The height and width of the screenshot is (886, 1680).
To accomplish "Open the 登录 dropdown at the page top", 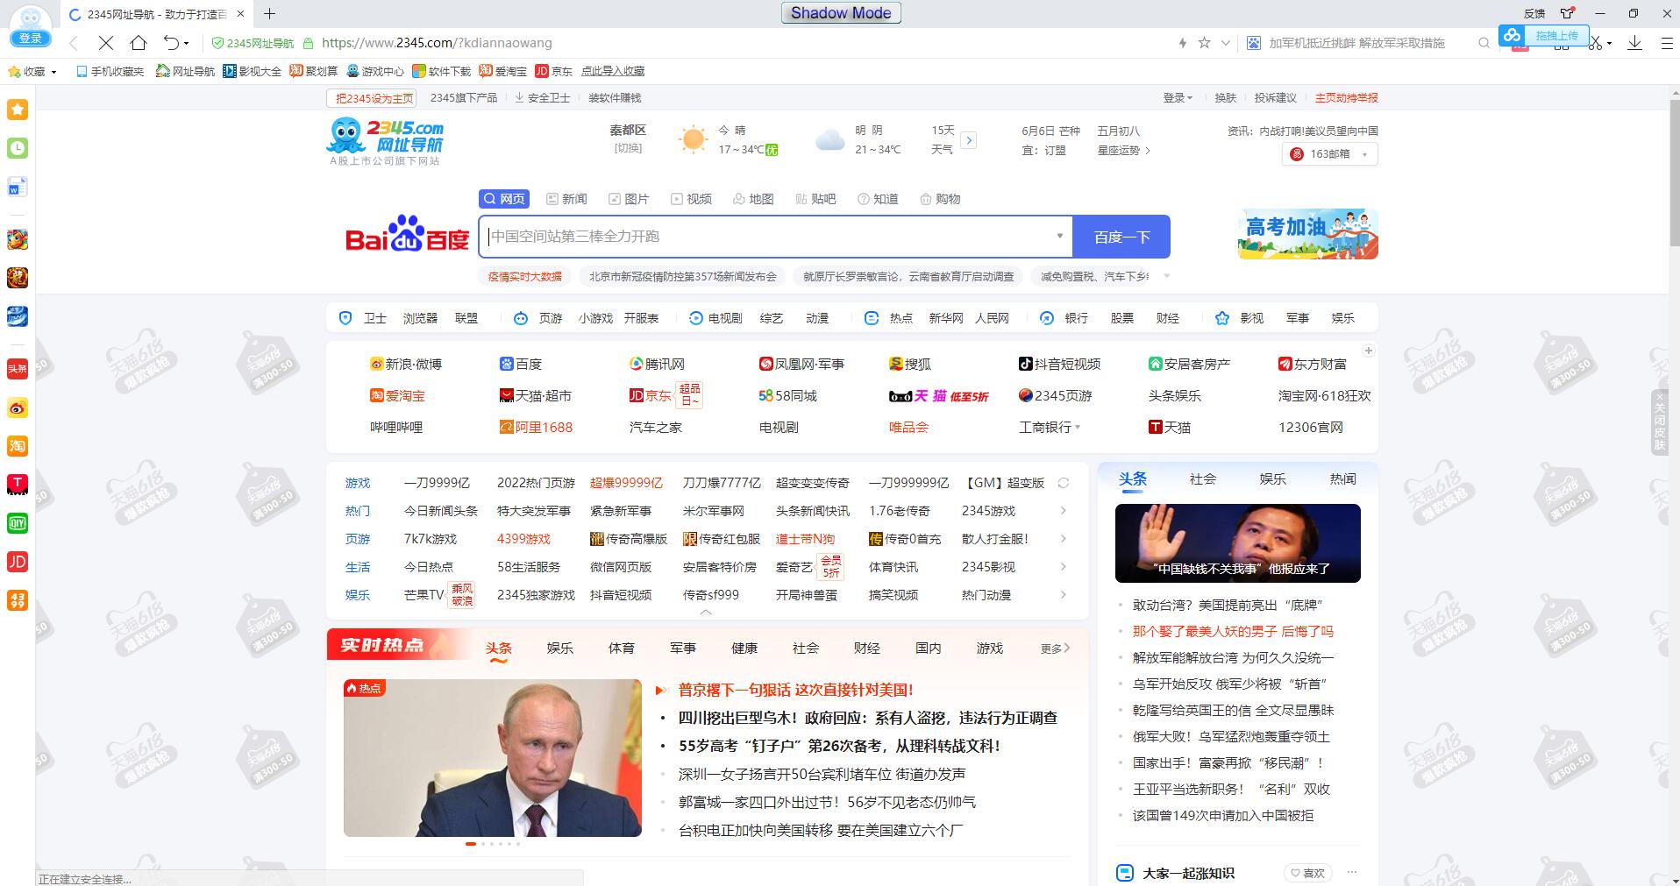I will (1177, 98).
